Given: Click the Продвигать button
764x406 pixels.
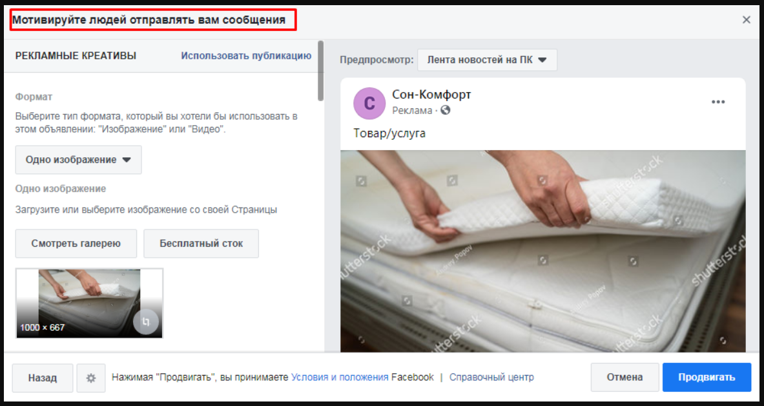Looking at the screenshot, I should [707, 377].
